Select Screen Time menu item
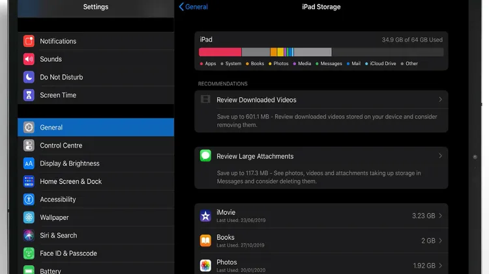Image resolution: width=489 pixels, height=274 pixels. (96, 95)
